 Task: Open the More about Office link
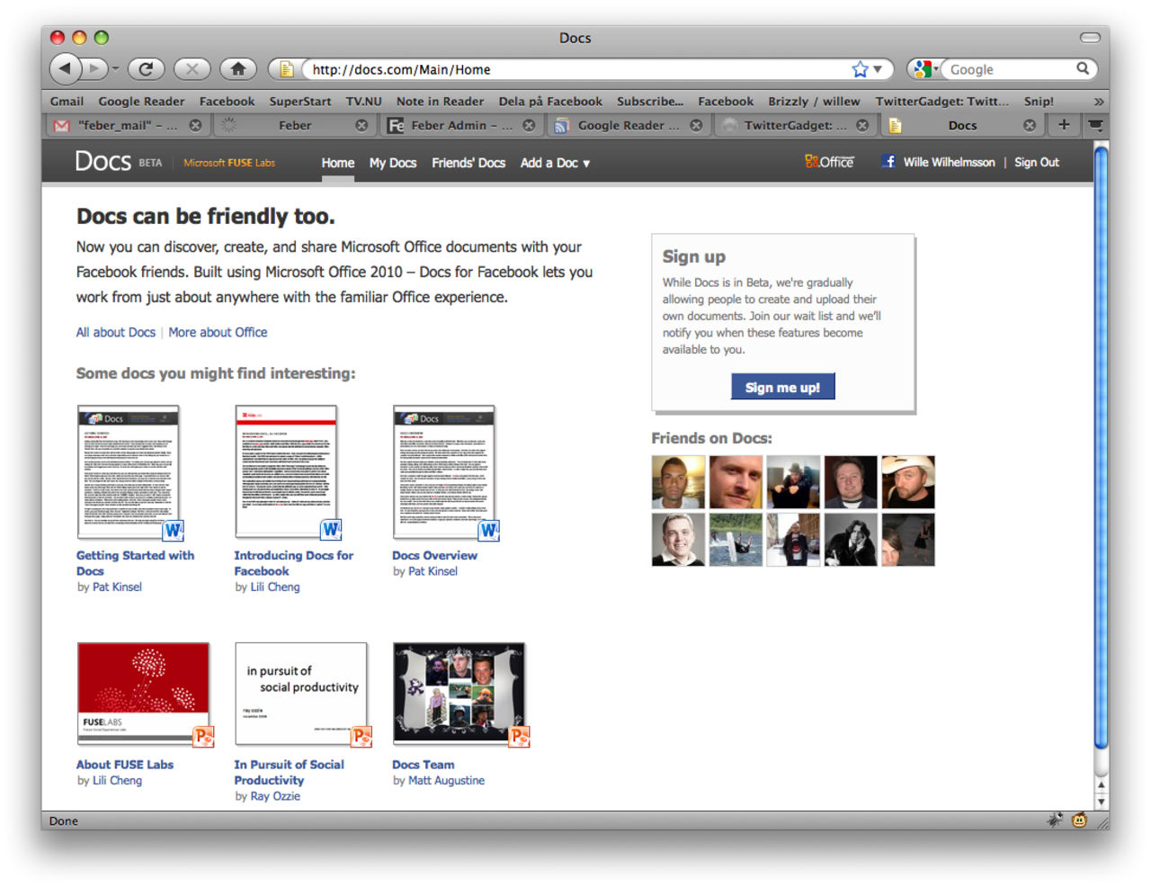(x=218, y=332)
